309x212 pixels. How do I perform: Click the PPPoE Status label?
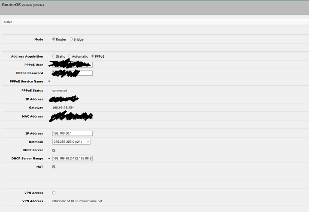pyautogui.click(x=32, y=91)
